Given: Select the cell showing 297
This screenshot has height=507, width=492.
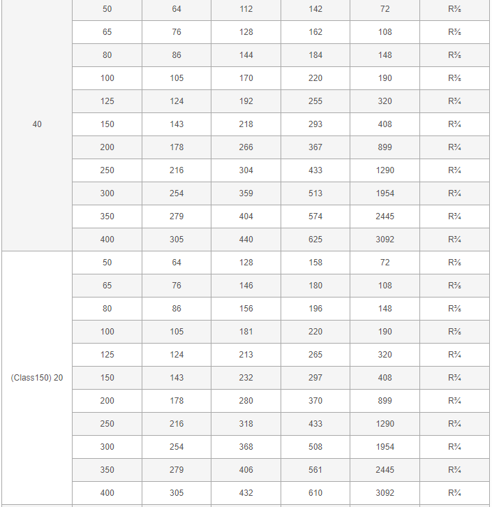Looking at the screenshot, I should point(315,378).
